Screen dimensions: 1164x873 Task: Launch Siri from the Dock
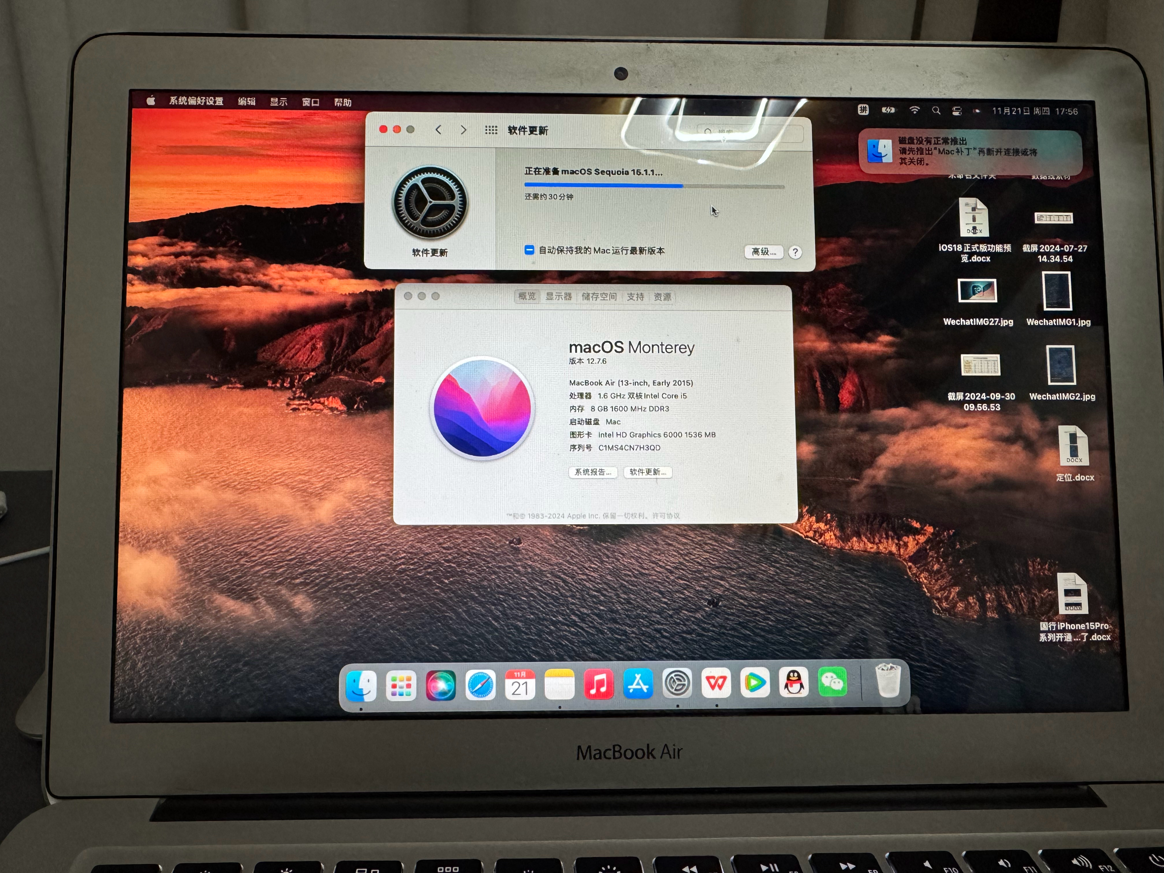point(441,686)
